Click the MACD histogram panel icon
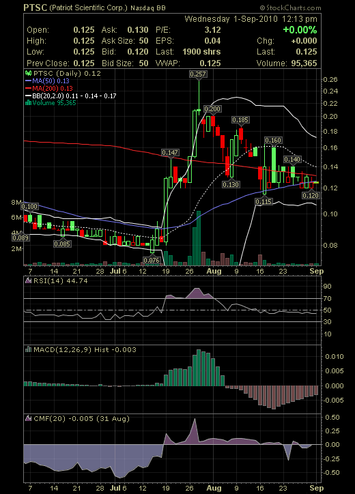This screenshot has height=494, width=355. (28, 349)
